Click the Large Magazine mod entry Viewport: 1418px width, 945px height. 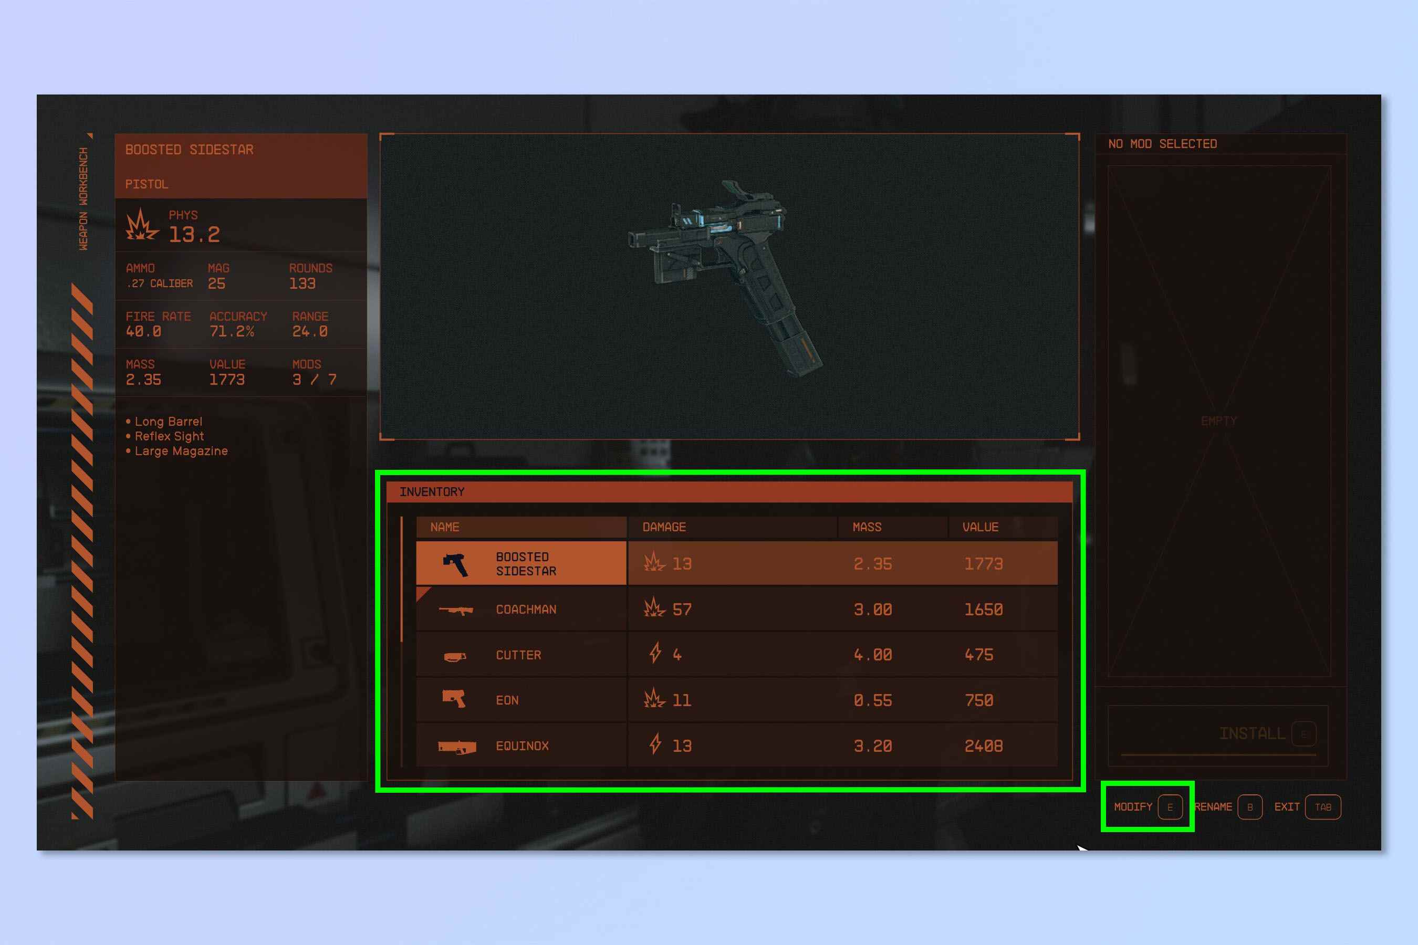180,450
